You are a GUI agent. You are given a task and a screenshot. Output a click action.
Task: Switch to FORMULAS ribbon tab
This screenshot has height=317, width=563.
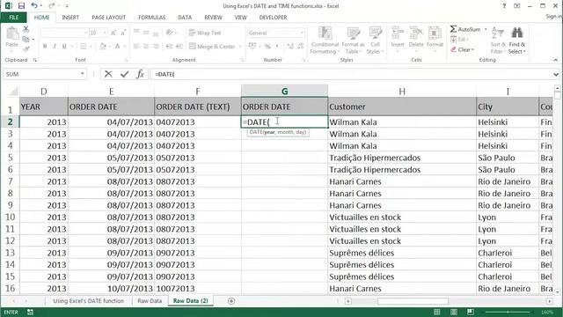pyautogui.click(x=152, y=18)
